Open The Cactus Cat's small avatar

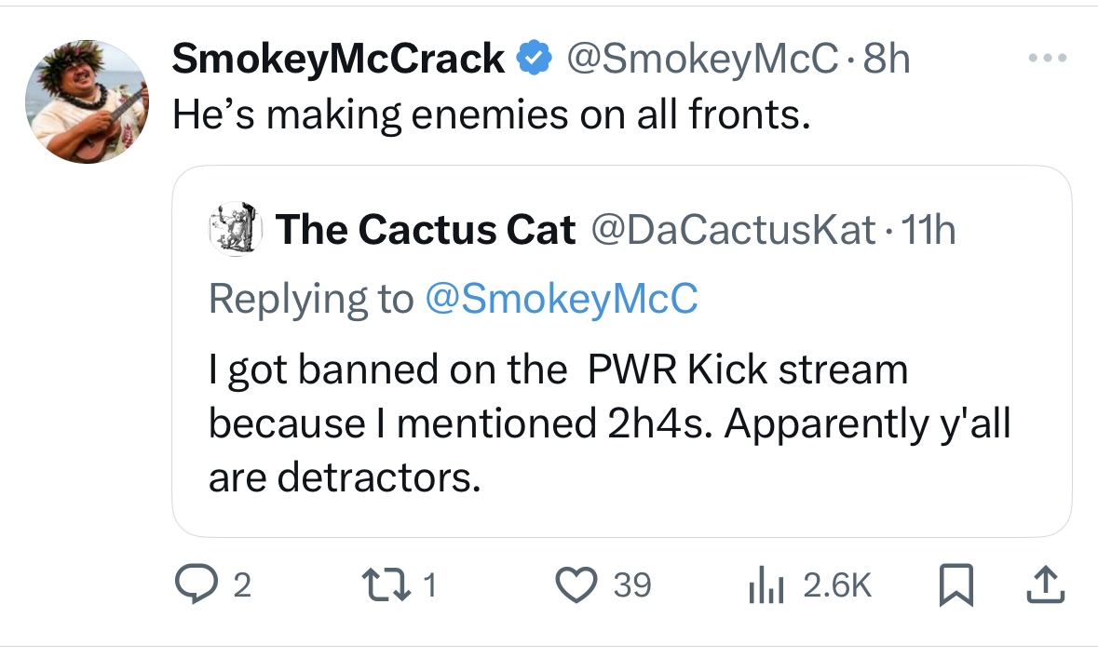(236, 229)
